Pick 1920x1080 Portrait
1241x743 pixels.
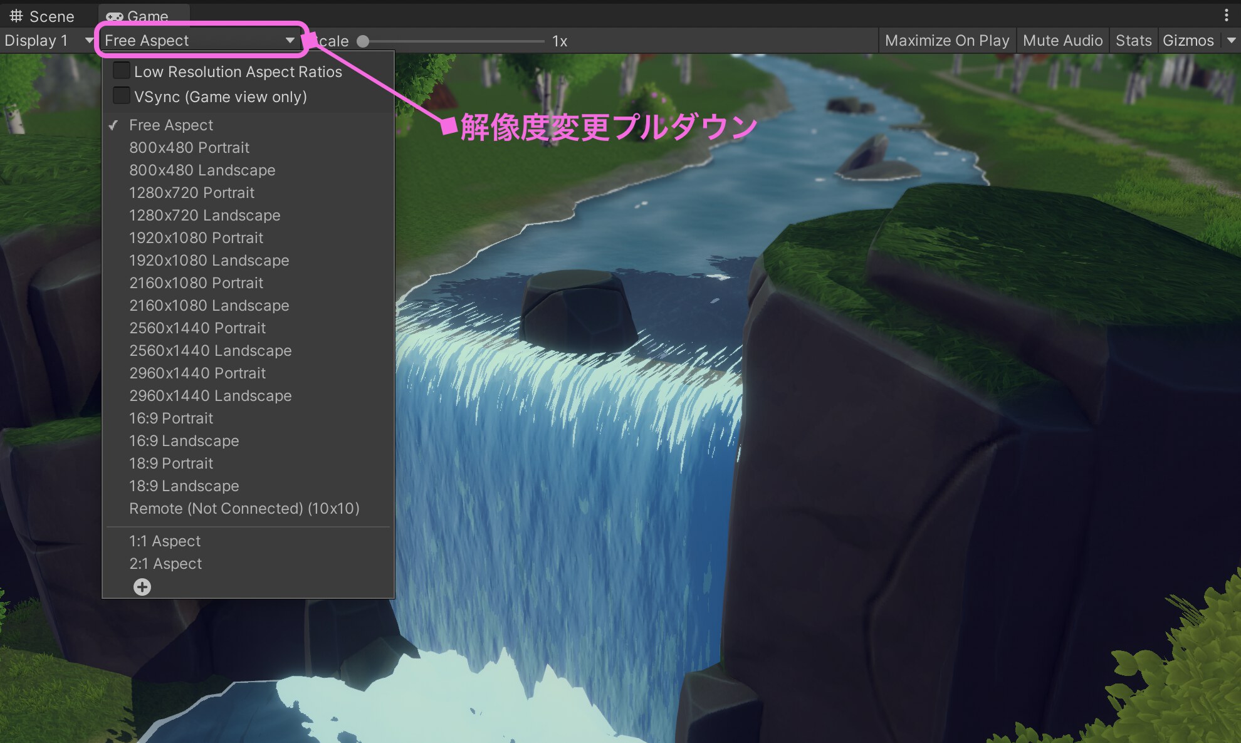pos(248,238)
